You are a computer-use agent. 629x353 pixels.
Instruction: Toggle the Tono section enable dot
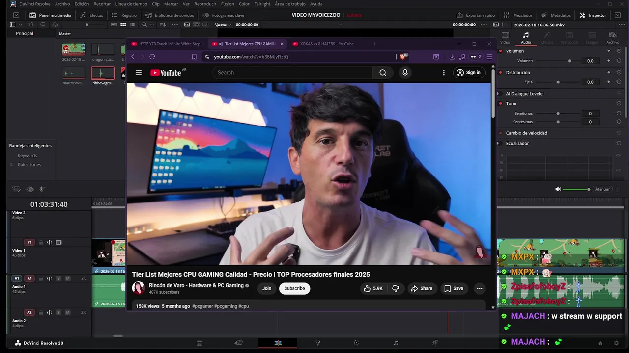(x=501, y=103)
